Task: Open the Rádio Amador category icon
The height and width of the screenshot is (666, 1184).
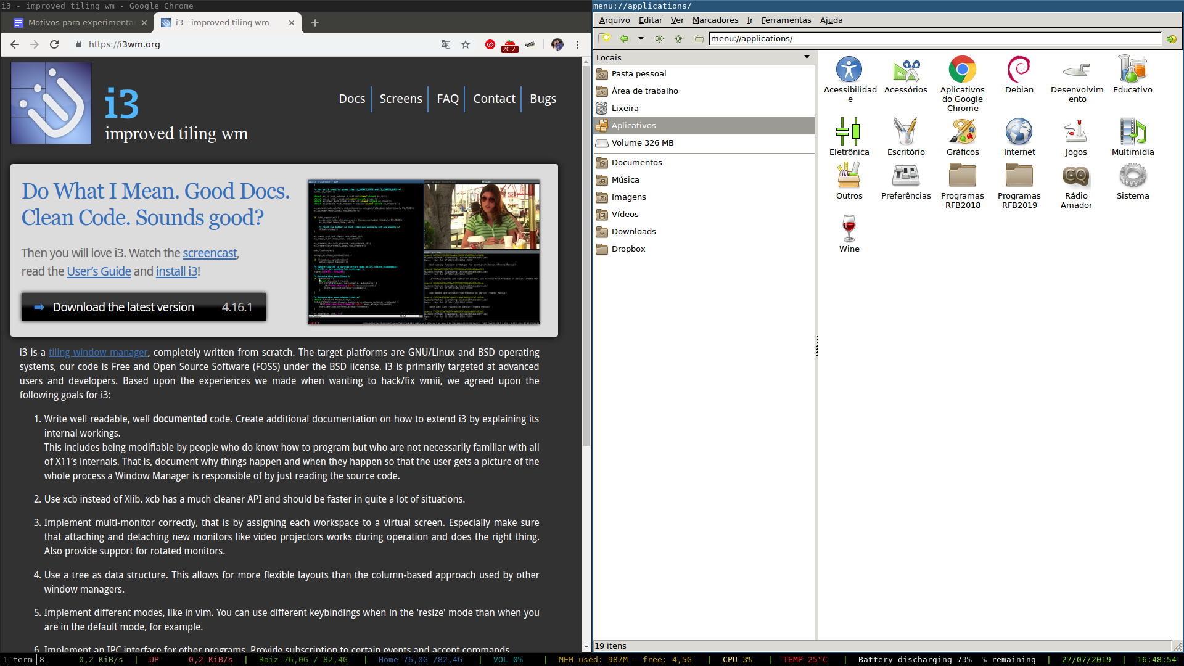Action: [x=1076, y=176]
